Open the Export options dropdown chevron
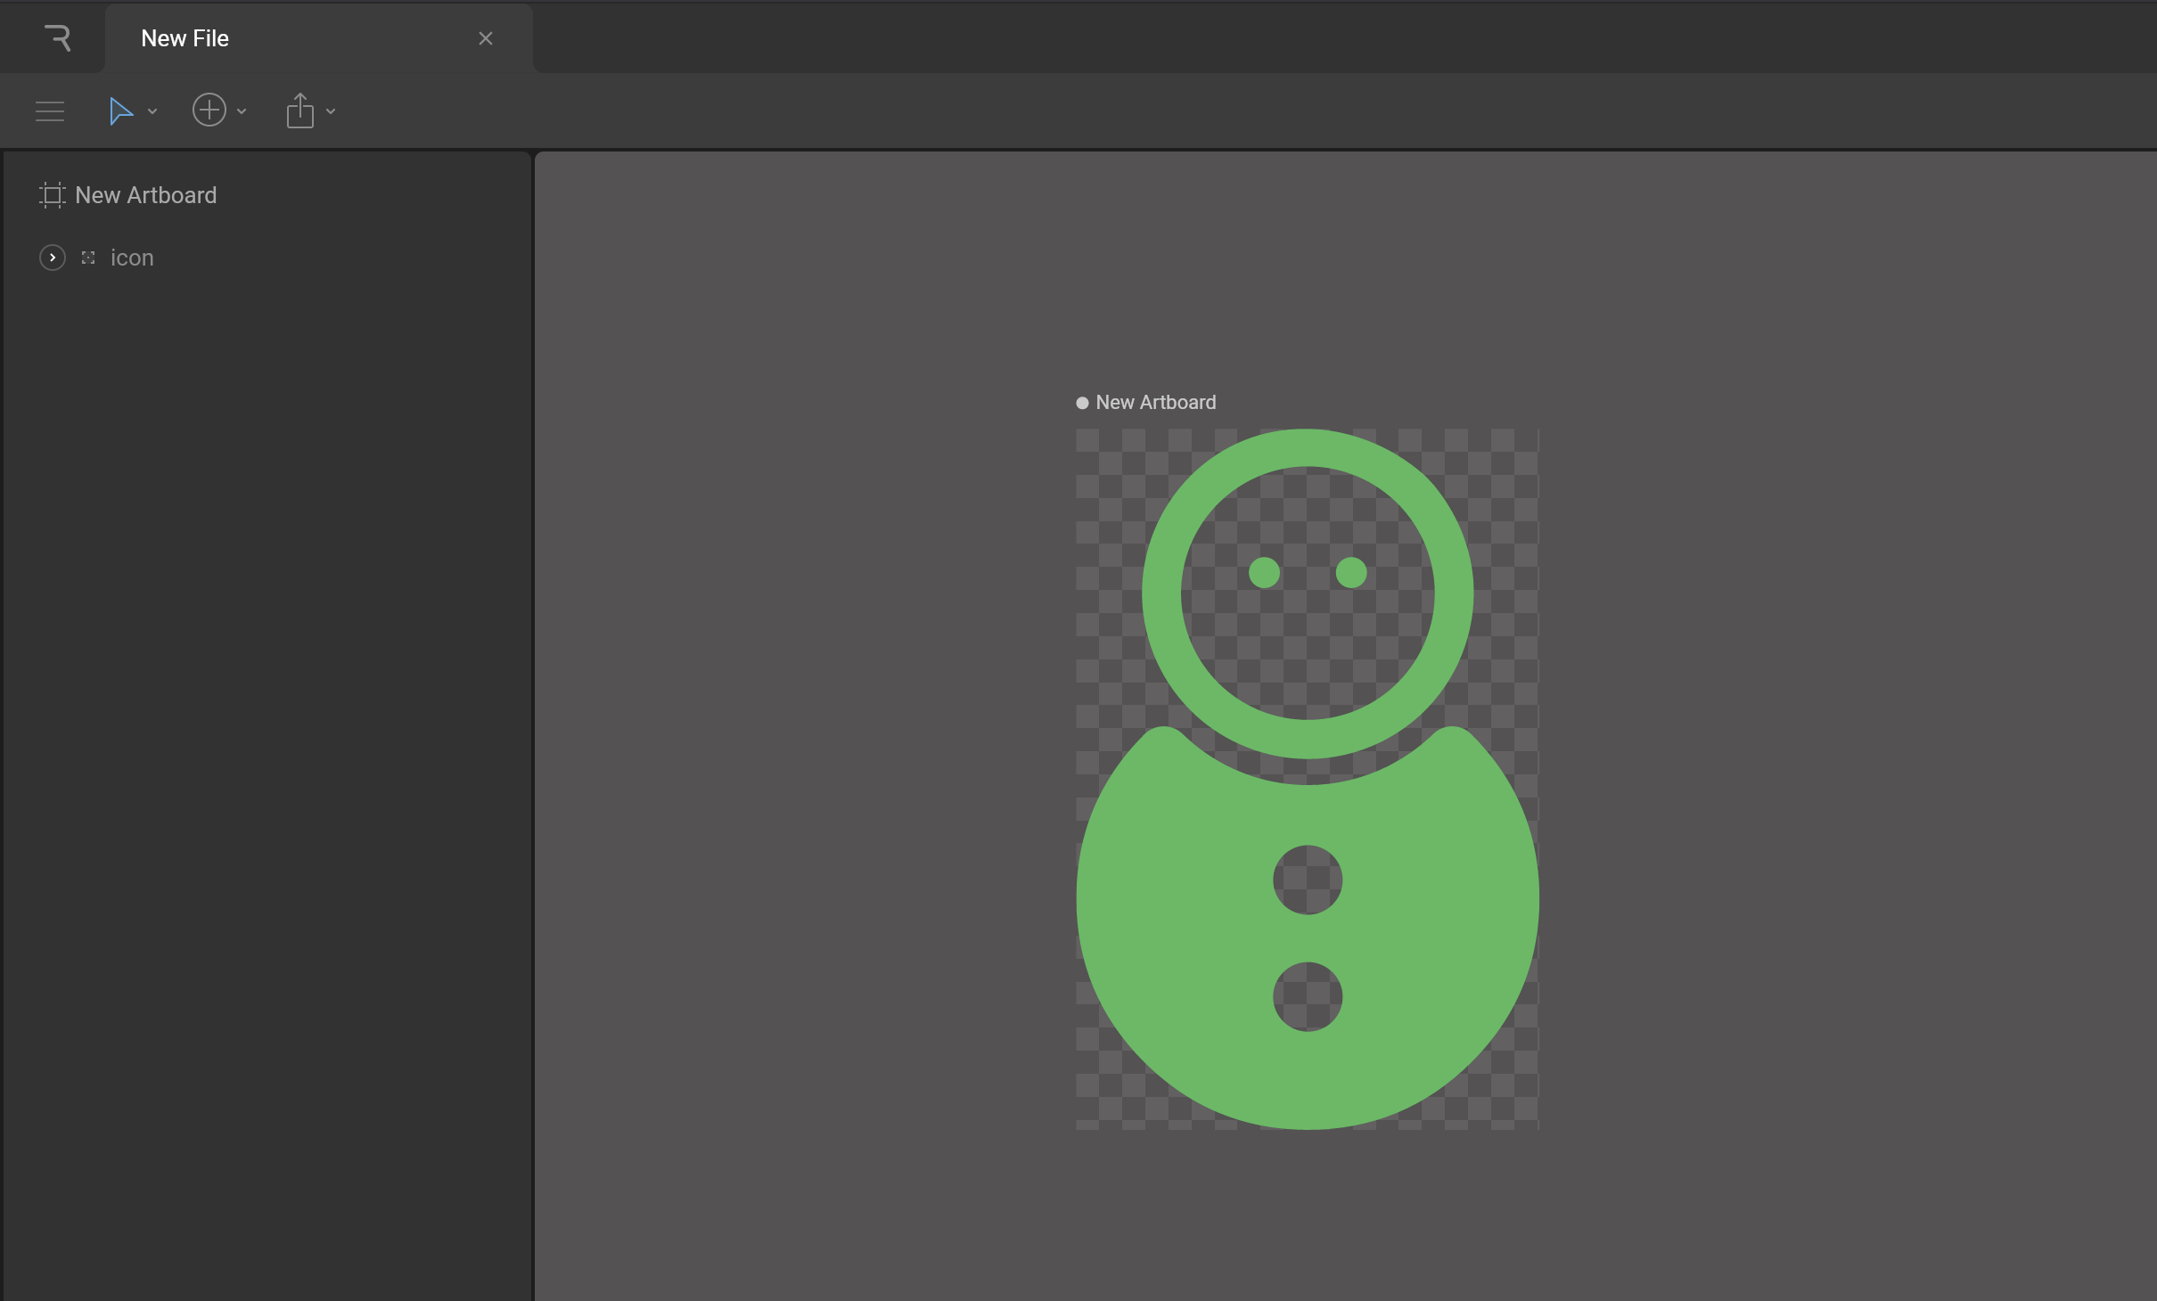Image resolution: width=2157 pixels, height=1301 pixels. click(331, 111)
